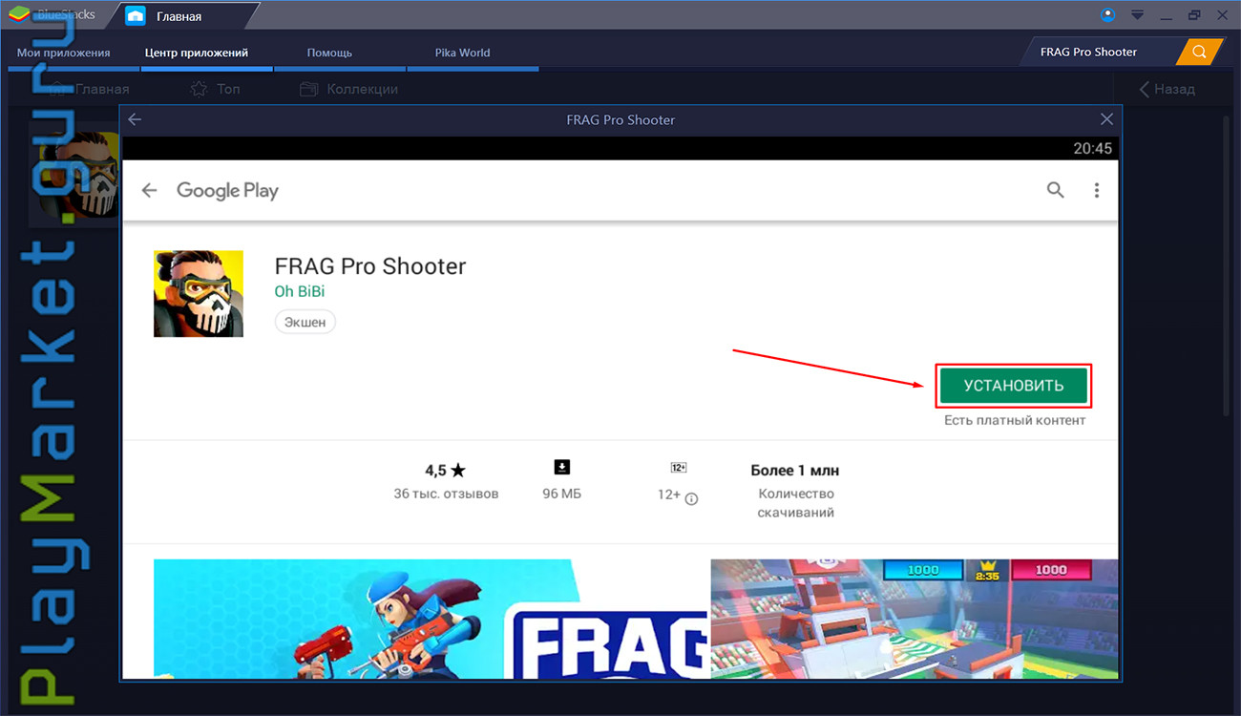Click the 96 МБ size text

[561, 494]
